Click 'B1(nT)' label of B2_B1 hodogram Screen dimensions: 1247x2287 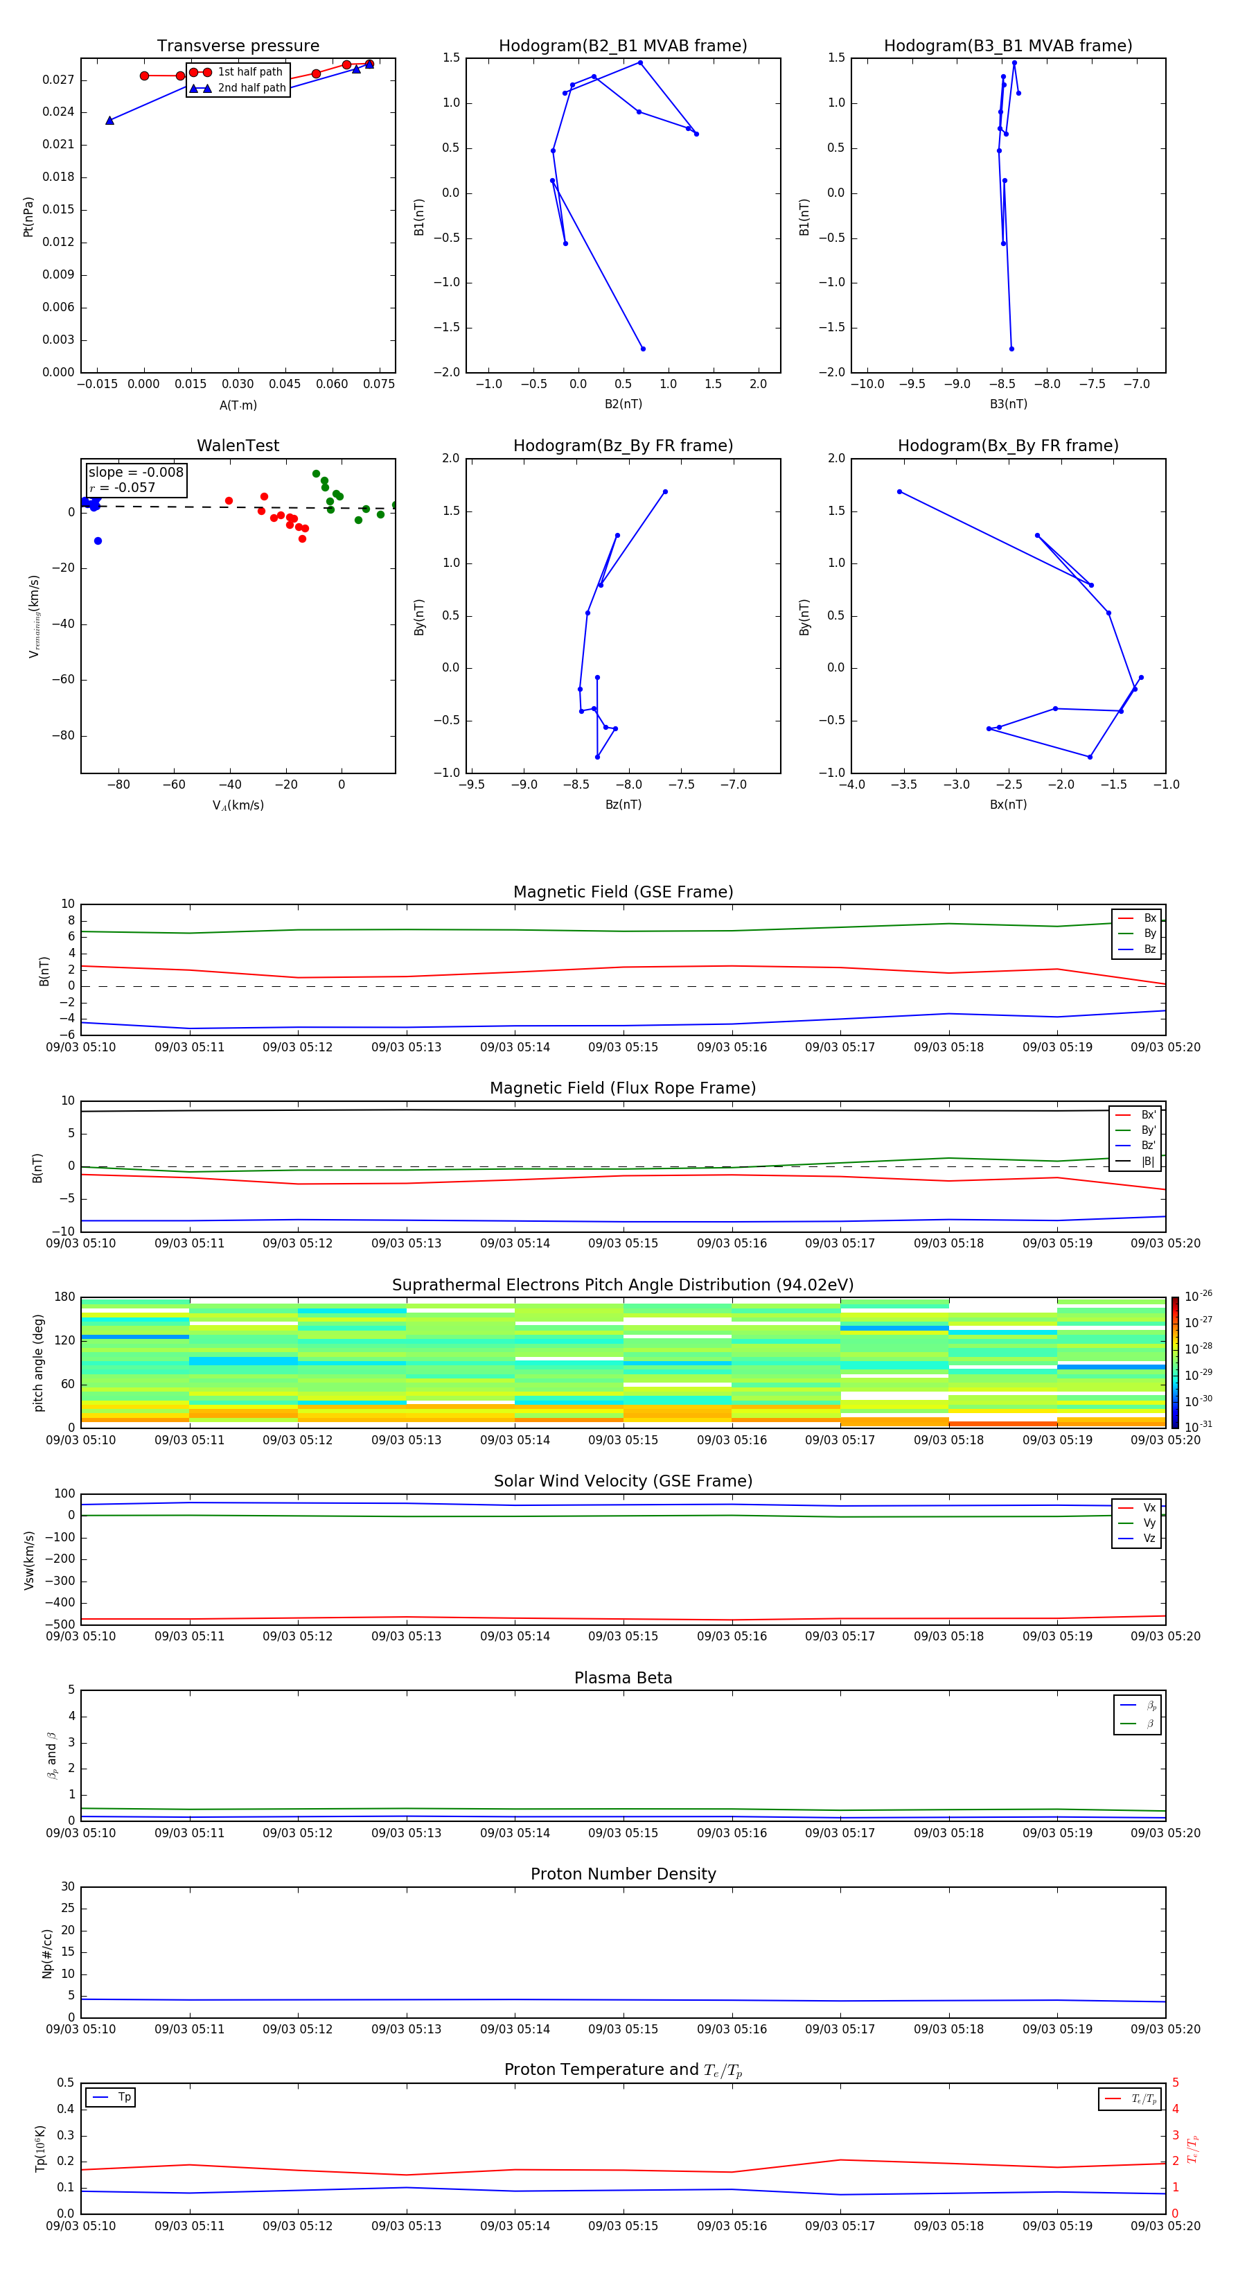pos(420,217)
